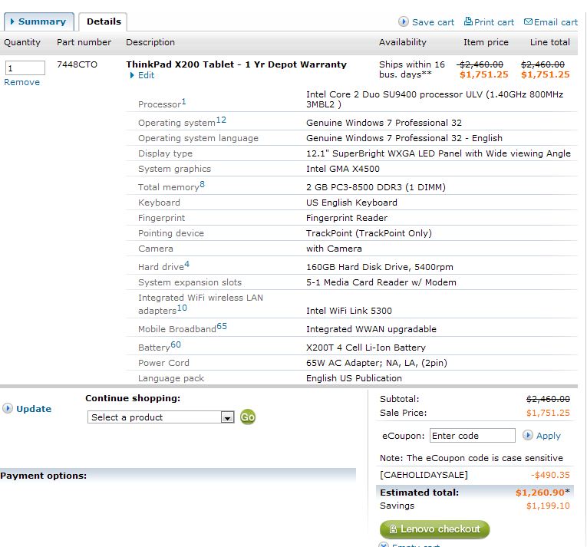Click Ships within 16 bus. days text
587x547 pixels.
click(412, 69)
